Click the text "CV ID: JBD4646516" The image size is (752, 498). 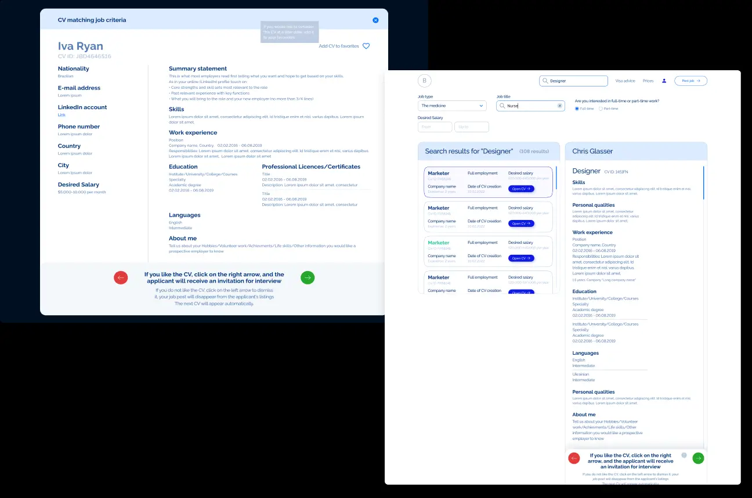coord(85,56)
